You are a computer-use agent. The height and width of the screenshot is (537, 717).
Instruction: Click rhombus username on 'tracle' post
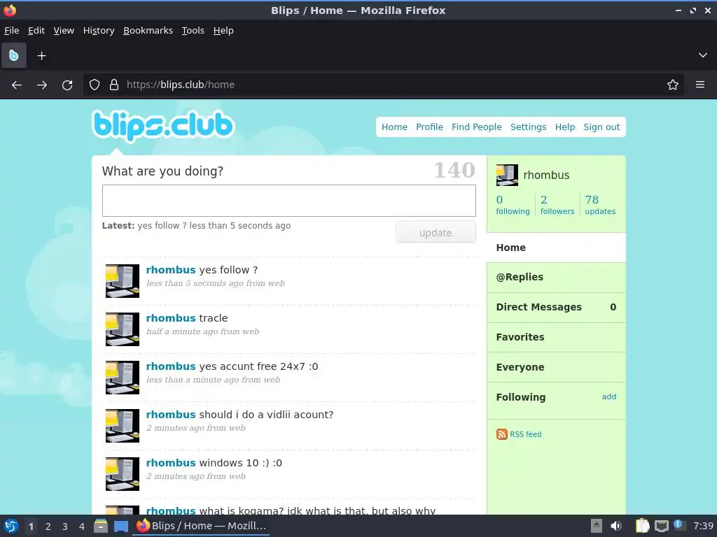pyautogui.click(x=171, y=318)
